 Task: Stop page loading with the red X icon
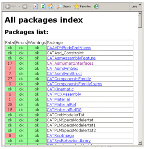[36, 6]
